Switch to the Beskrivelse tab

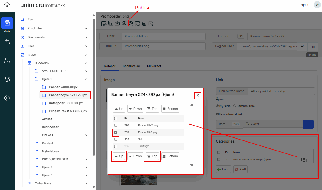(x=131, y=66)
